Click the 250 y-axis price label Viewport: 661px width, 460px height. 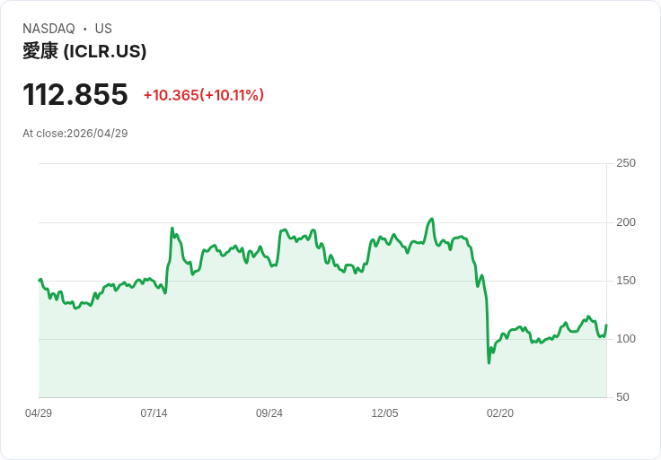(626, 163)
